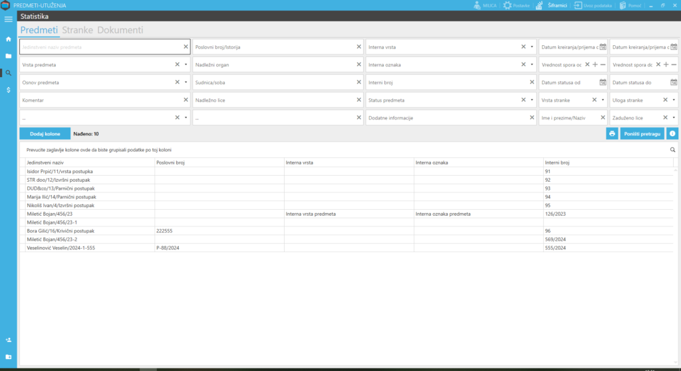Click the Poništi pretragu button
The height and width of the screenshot is (371, 681).
click(641, 133)
